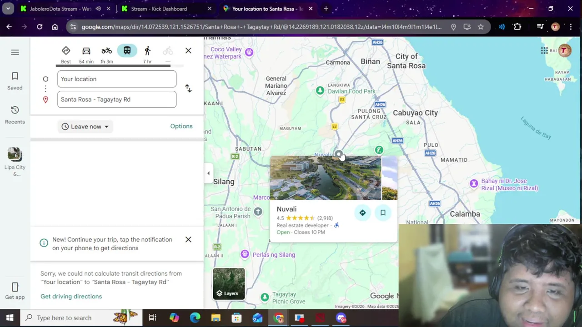This screenshot has height=327, width=582.
Task: Reload the current page
Action: [x=40, y=27]
